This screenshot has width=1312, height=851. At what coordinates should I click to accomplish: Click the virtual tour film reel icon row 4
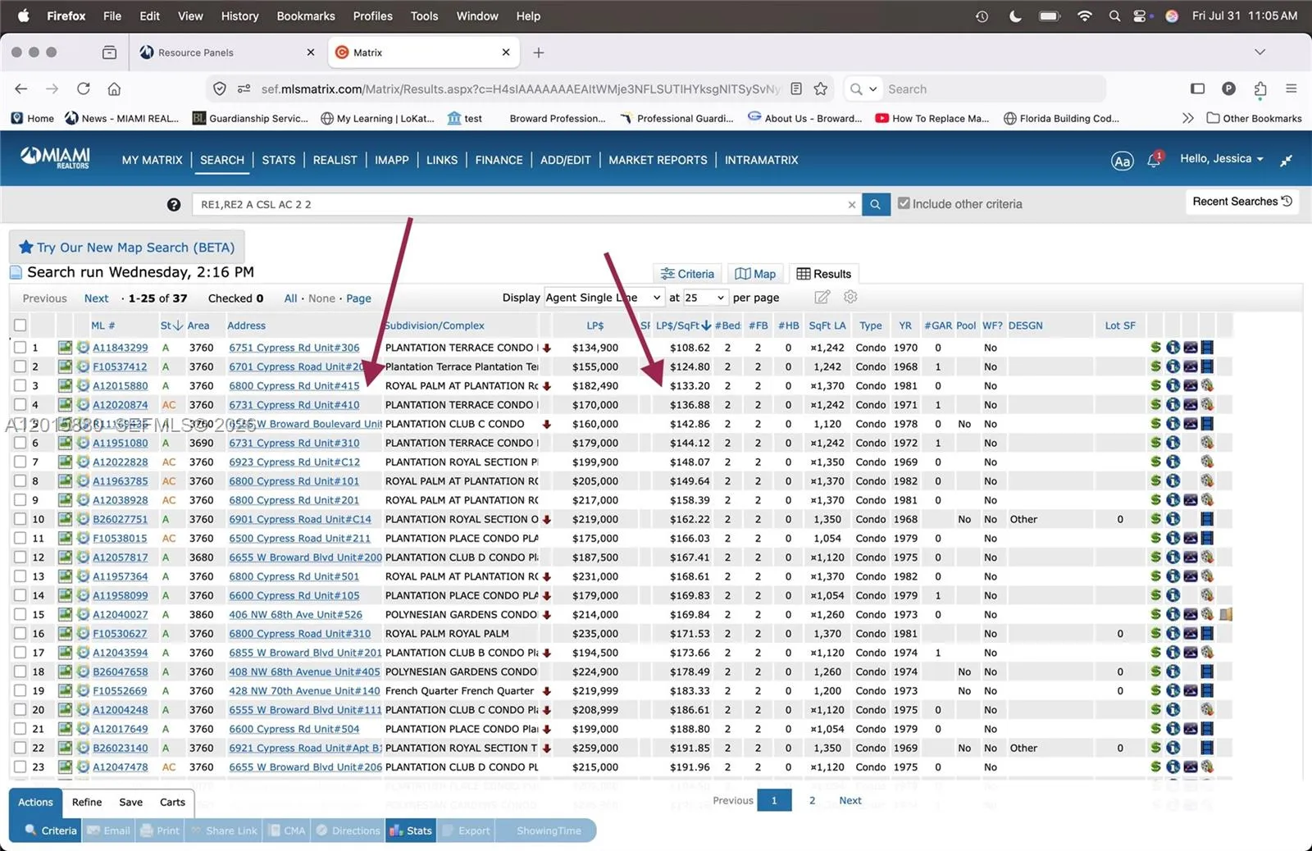tap(1207, 404)
